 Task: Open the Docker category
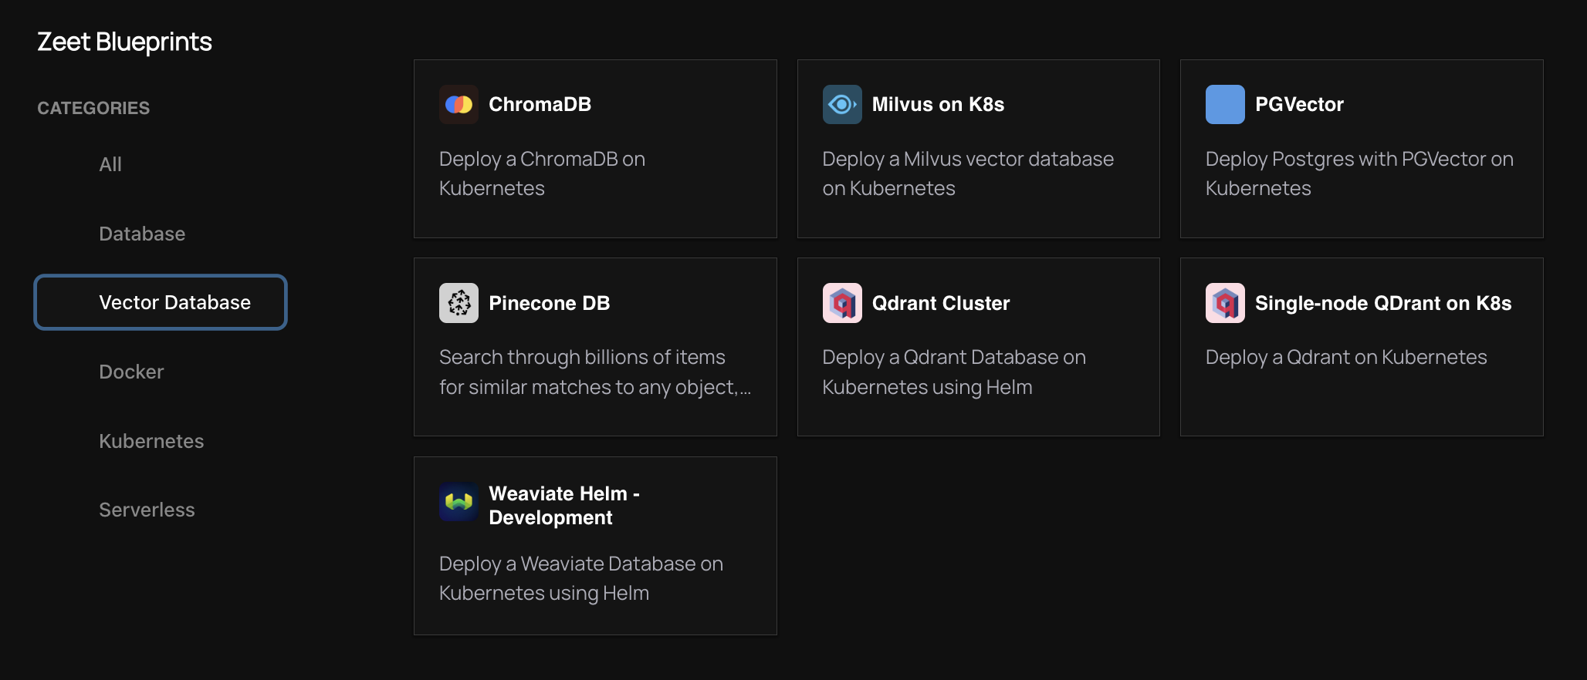(131, 372)
